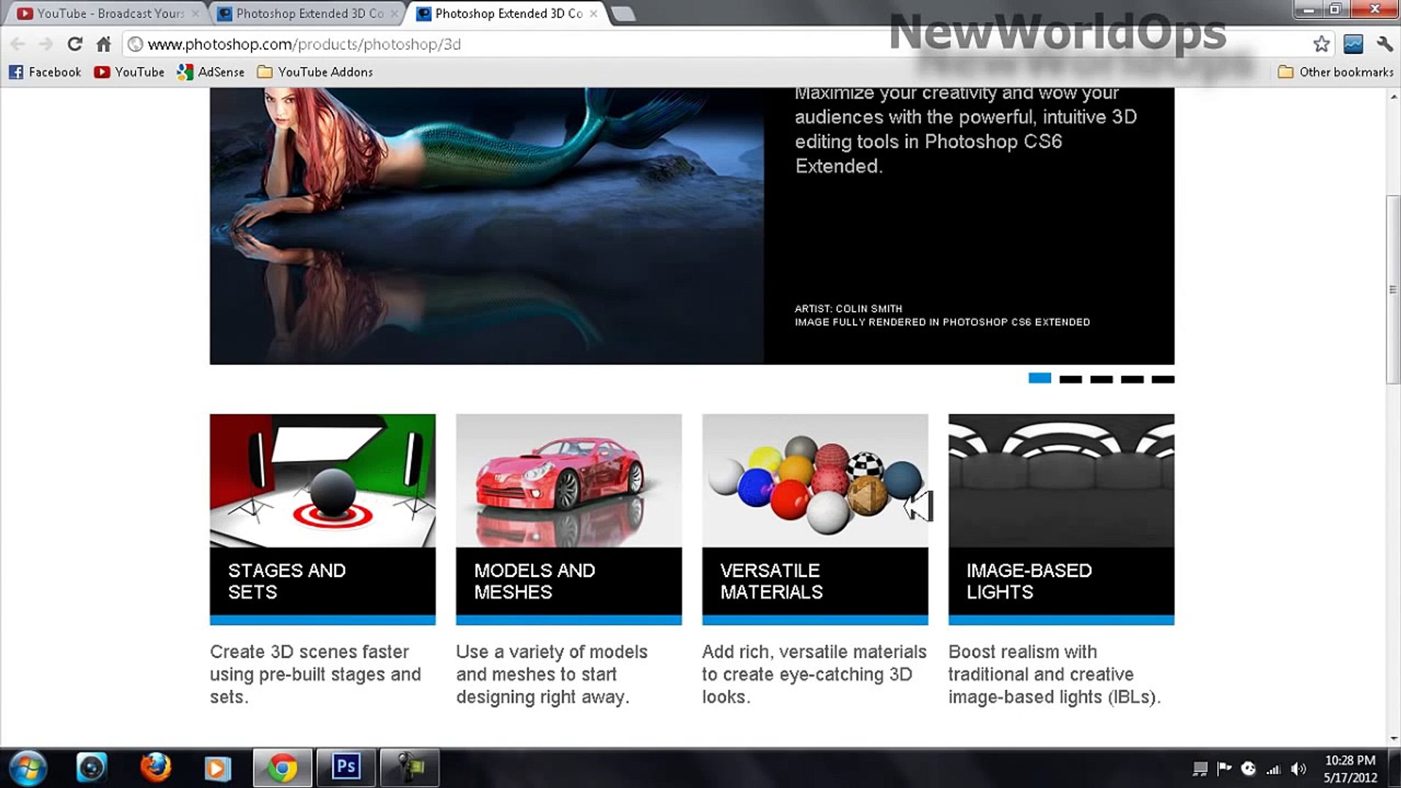
Task: Click the blue extension icon beside star
Action: (1353, 45)
